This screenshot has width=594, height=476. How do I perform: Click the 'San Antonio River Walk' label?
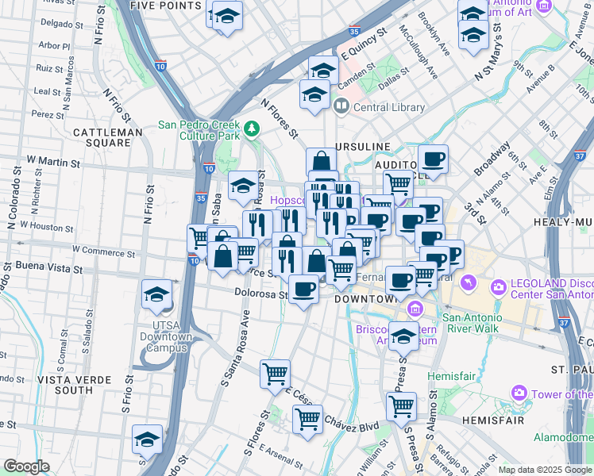tap(472, 323)
